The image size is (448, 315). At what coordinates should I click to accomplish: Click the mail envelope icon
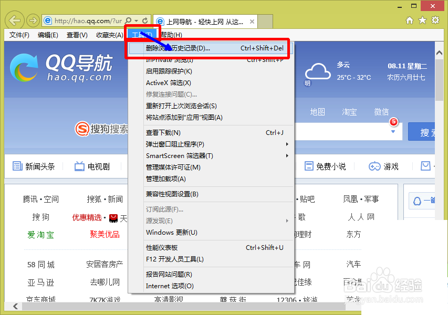(x=426, y=166)
